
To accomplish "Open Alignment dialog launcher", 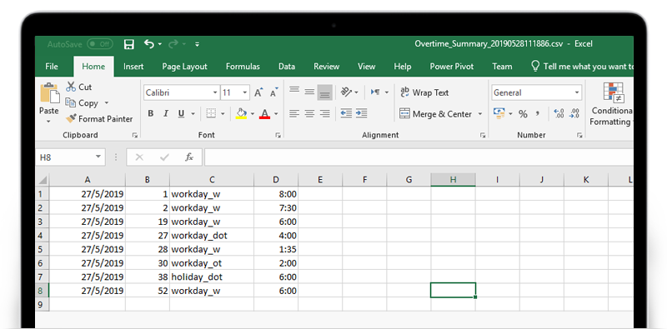I will [483, 135].
